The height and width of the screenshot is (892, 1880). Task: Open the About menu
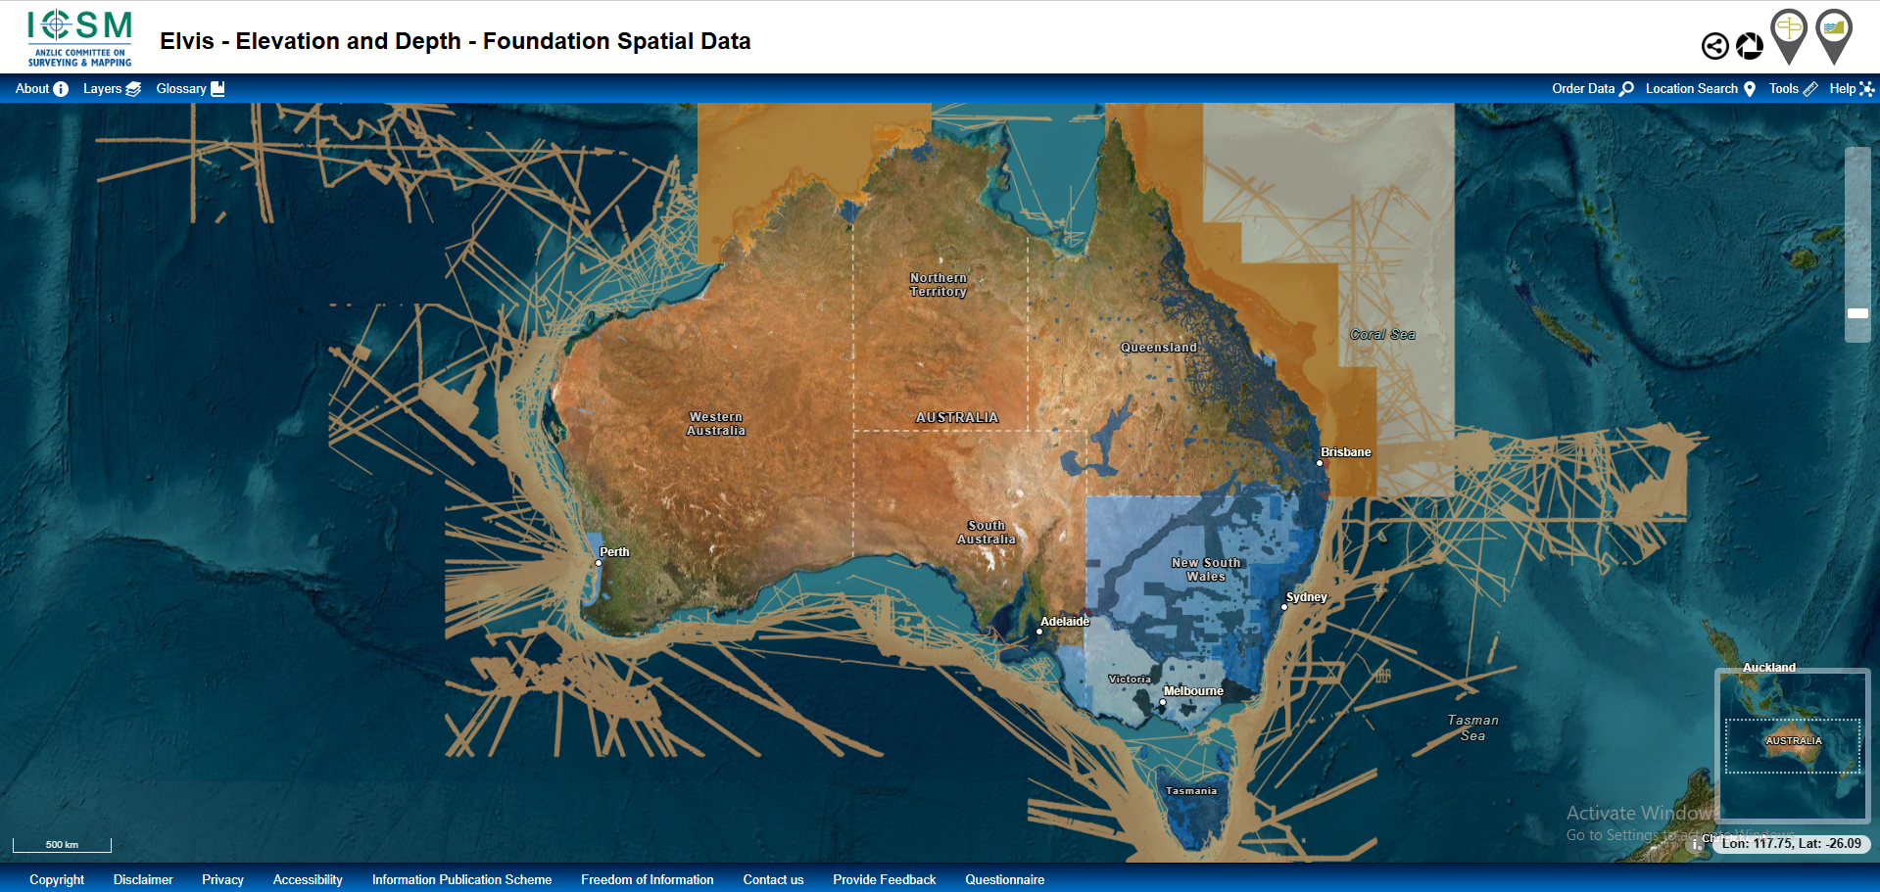coord(41,88)
